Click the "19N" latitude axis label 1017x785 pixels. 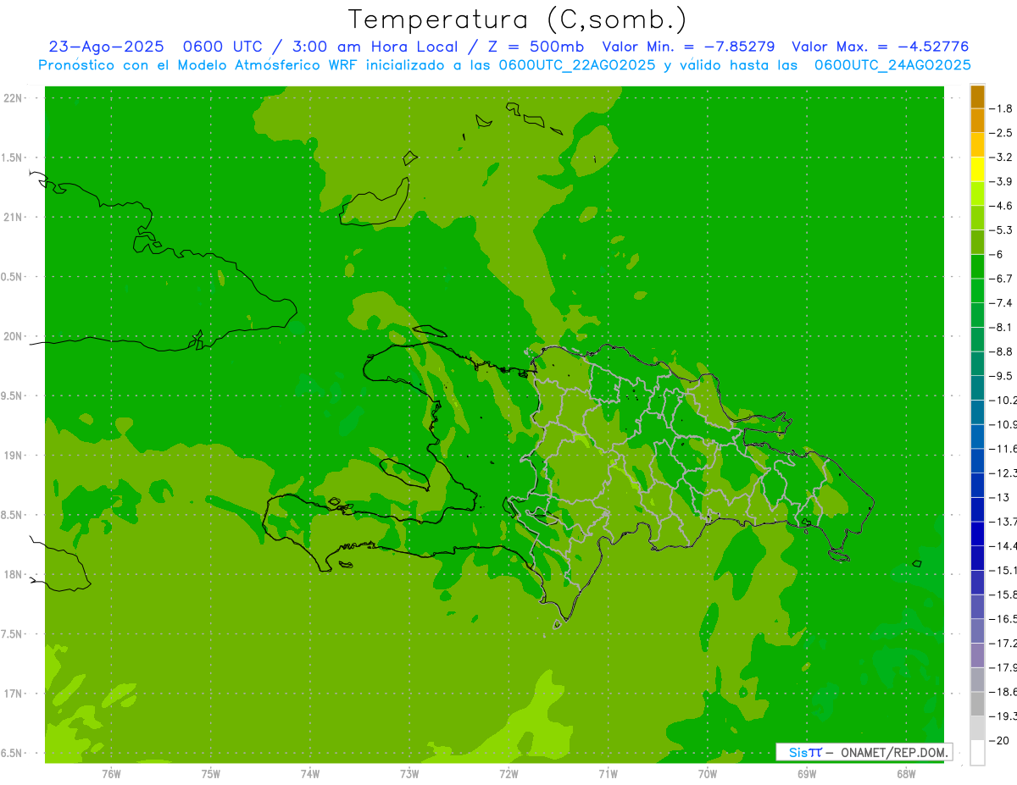[13, 456]
